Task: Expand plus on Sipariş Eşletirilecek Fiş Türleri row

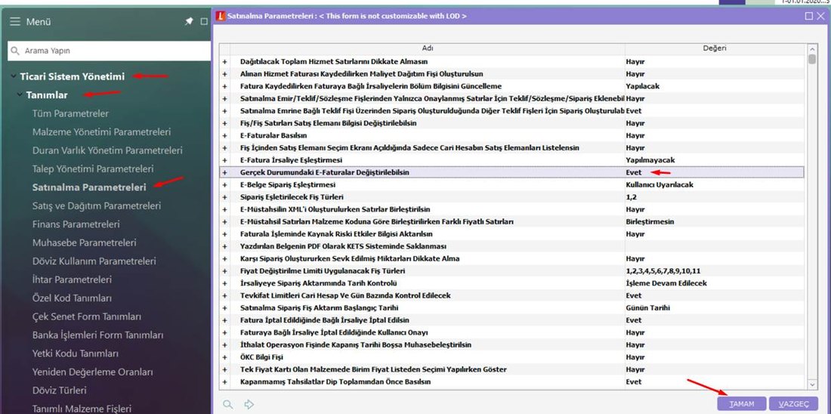Action: (224, 197)
